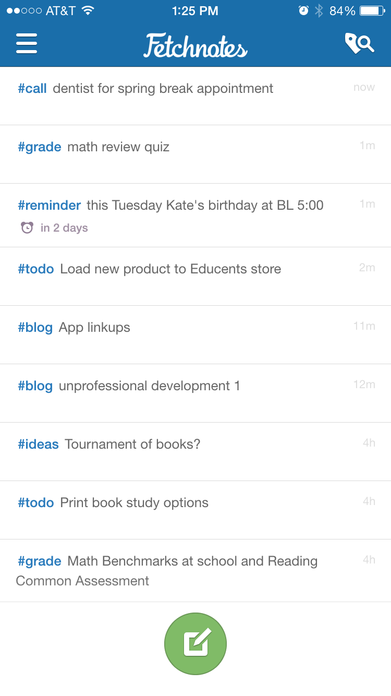The height and width of the screenshot is (696, 391).
Task: Tap the Wi-Fi status icon
Action: (88, 10)
